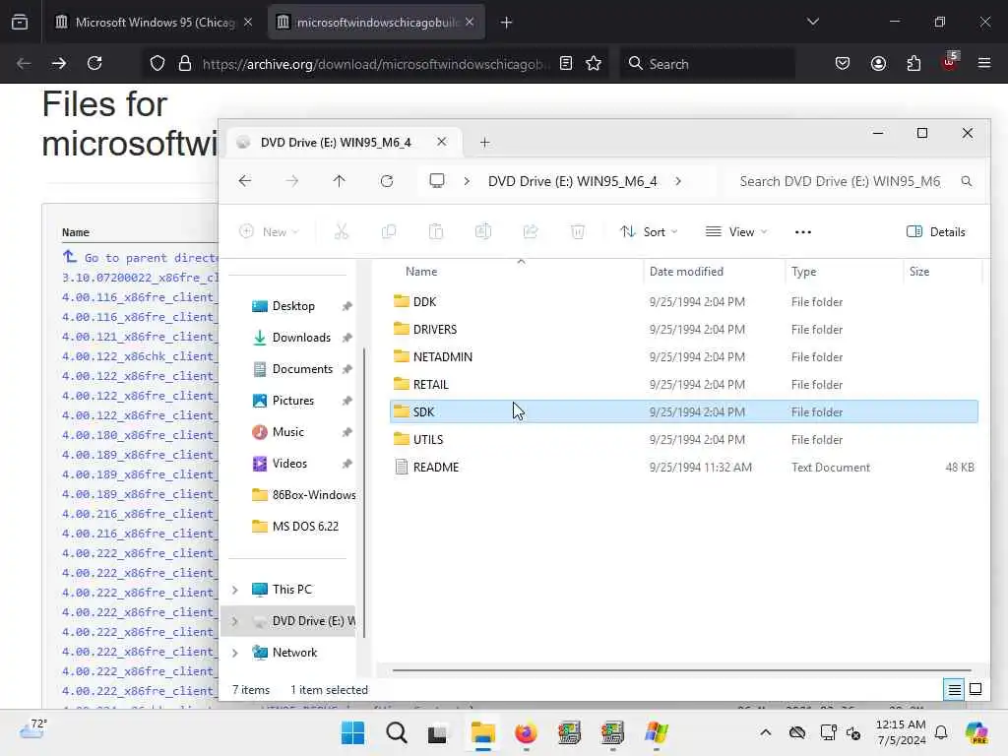Image resolution: width=1008 pixels, height=756 pixels.
Task: Click the search magnifier in Explorer search box
Action: 967,181
